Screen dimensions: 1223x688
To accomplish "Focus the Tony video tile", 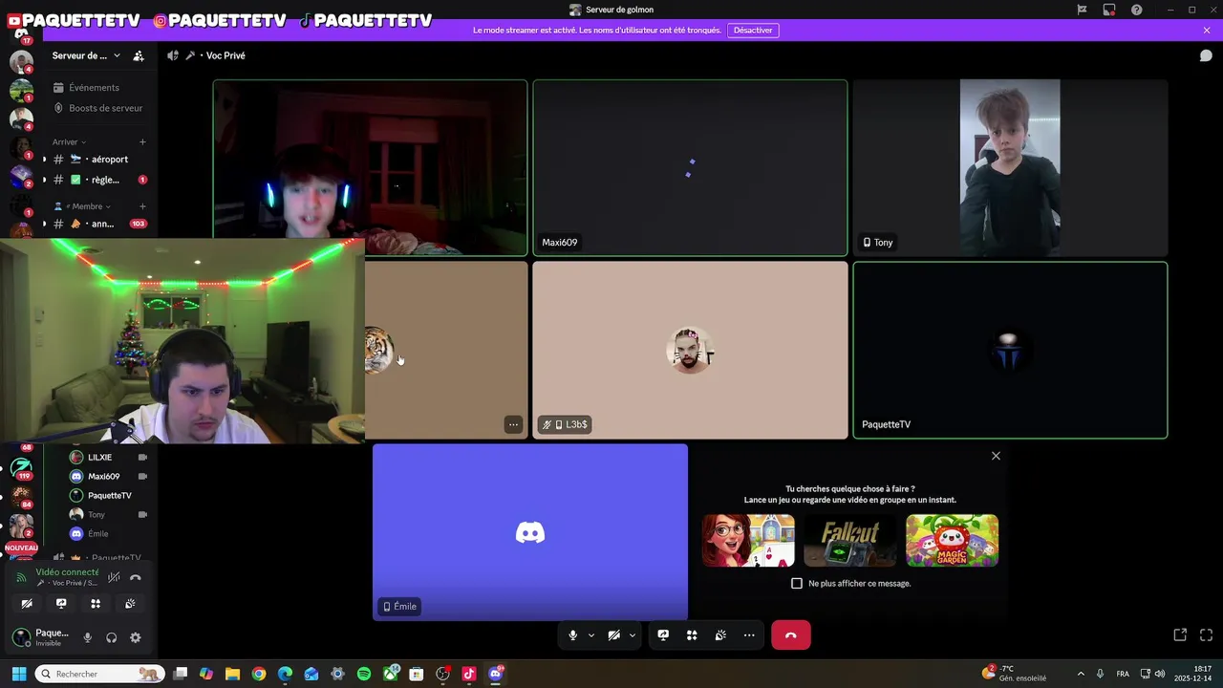I will [1010, 167].
